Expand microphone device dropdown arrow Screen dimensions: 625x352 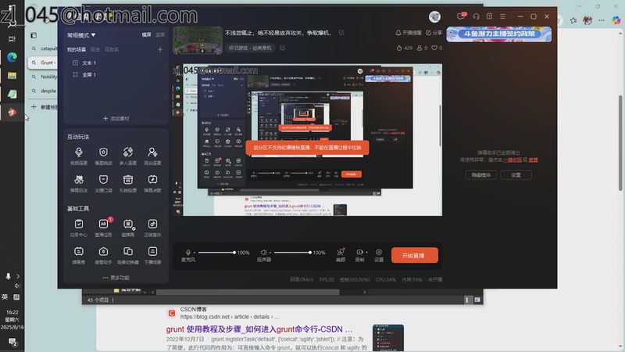(x=194, y=252)
